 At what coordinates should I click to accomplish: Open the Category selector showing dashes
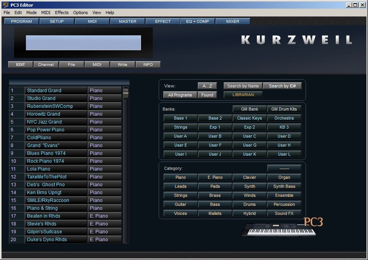click(284, 168)
